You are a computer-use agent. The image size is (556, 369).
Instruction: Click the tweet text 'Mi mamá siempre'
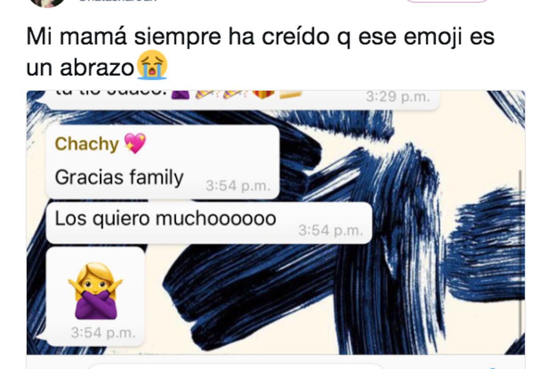(x=124, y=37)
